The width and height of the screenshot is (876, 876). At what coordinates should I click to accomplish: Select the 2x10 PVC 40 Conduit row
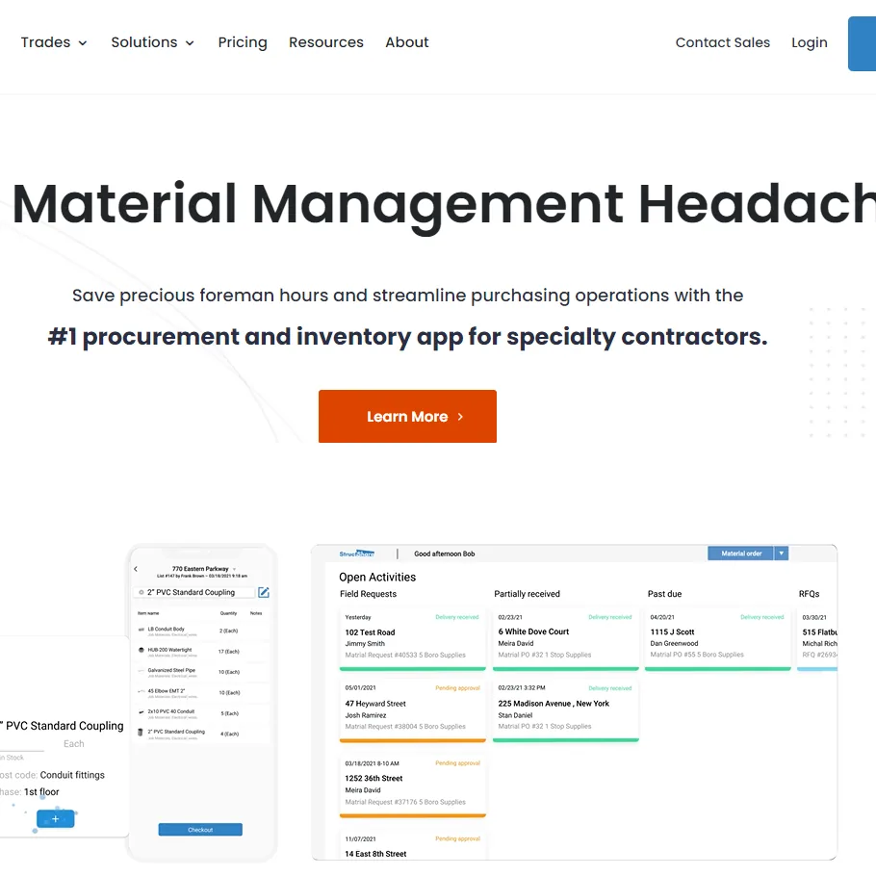click(200, 713)
